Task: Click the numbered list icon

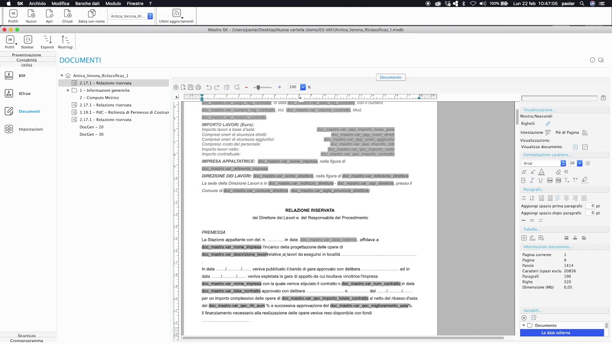Action: (532, 198)
